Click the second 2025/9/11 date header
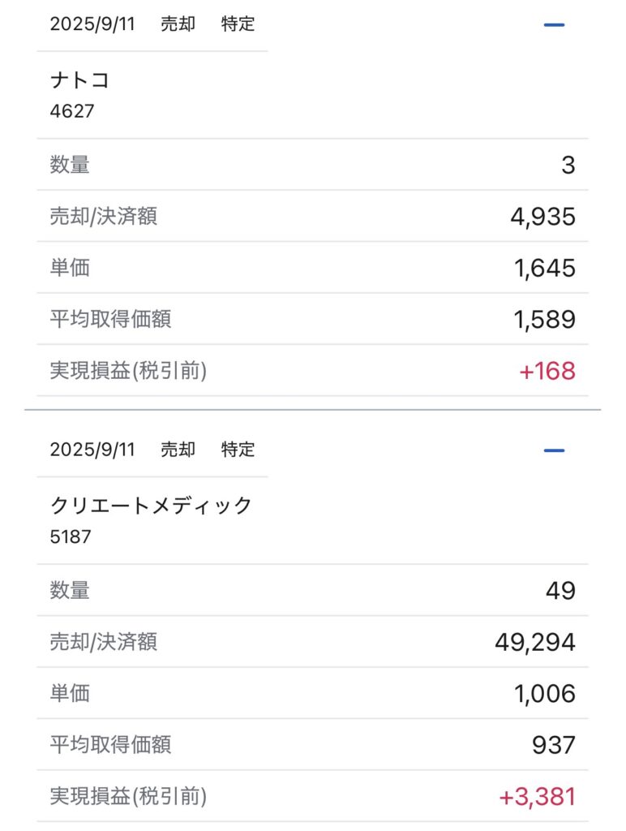This screenshot has height=831, width=626. pyautogui.click(x=92, y=450)
